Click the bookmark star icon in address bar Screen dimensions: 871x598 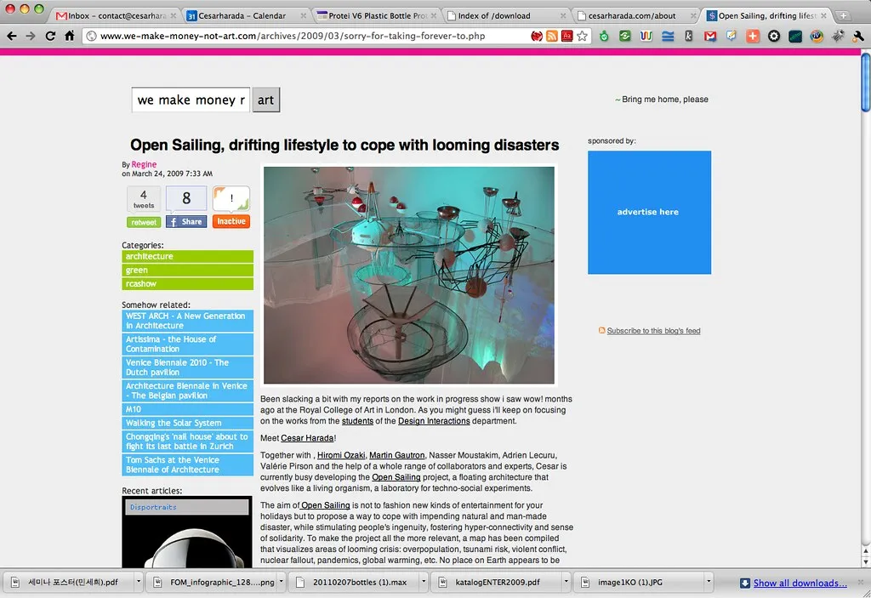582,36
